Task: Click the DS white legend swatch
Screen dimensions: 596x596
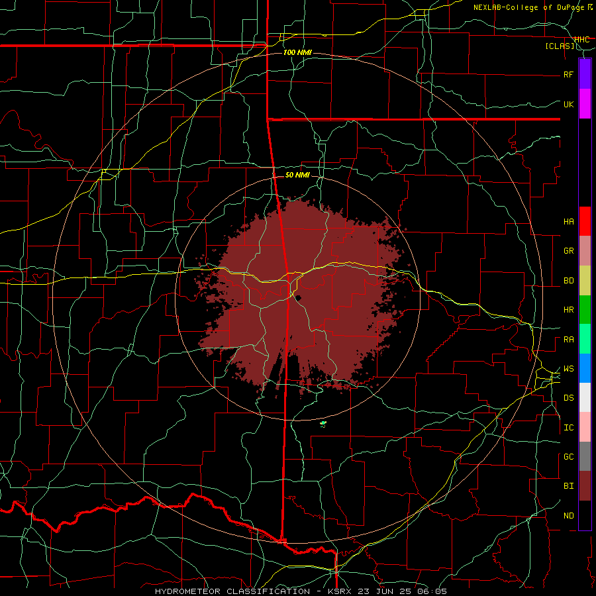Action: pyautogui.click(x=585, y=397)
